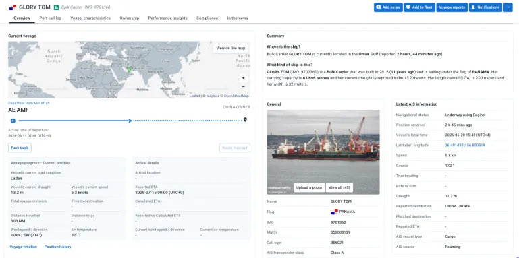Click the wind value 10kn / SW (214°)
The width and height of the screenshot is (519, 258).
[x=26, y=235]
